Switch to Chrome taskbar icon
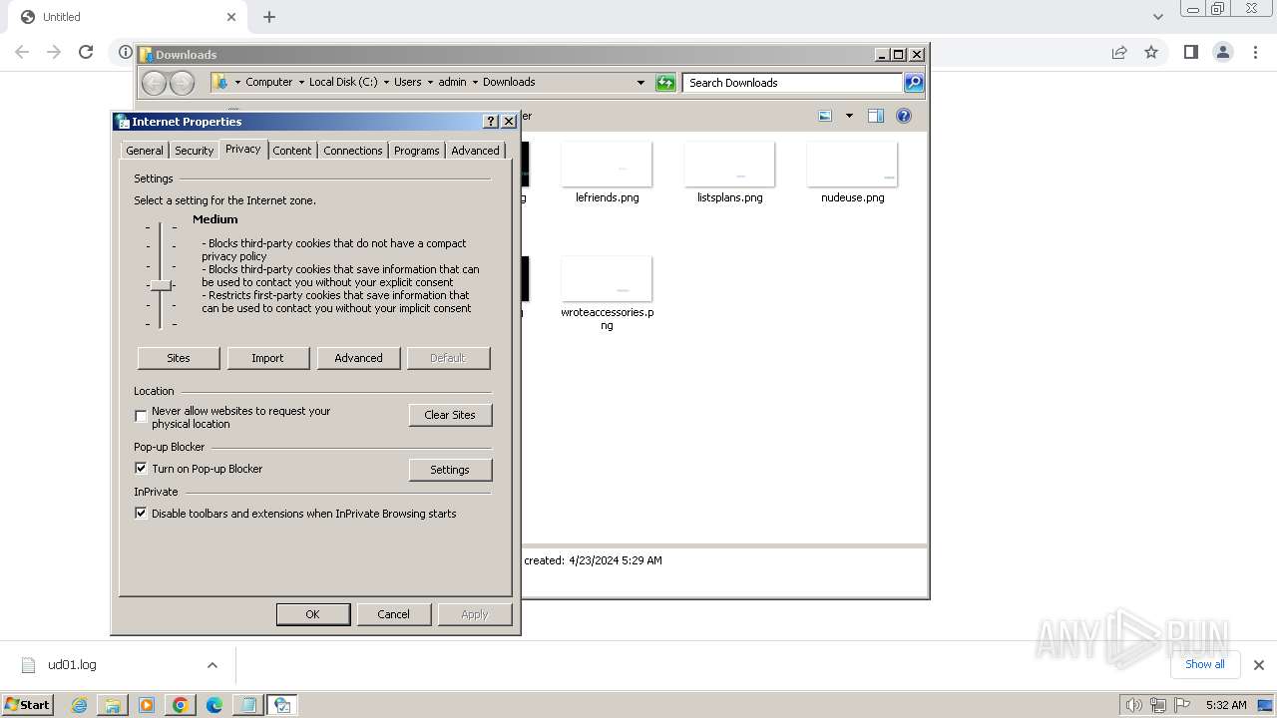The width and height of the screenshot is (1277, 718). point(181,705)
